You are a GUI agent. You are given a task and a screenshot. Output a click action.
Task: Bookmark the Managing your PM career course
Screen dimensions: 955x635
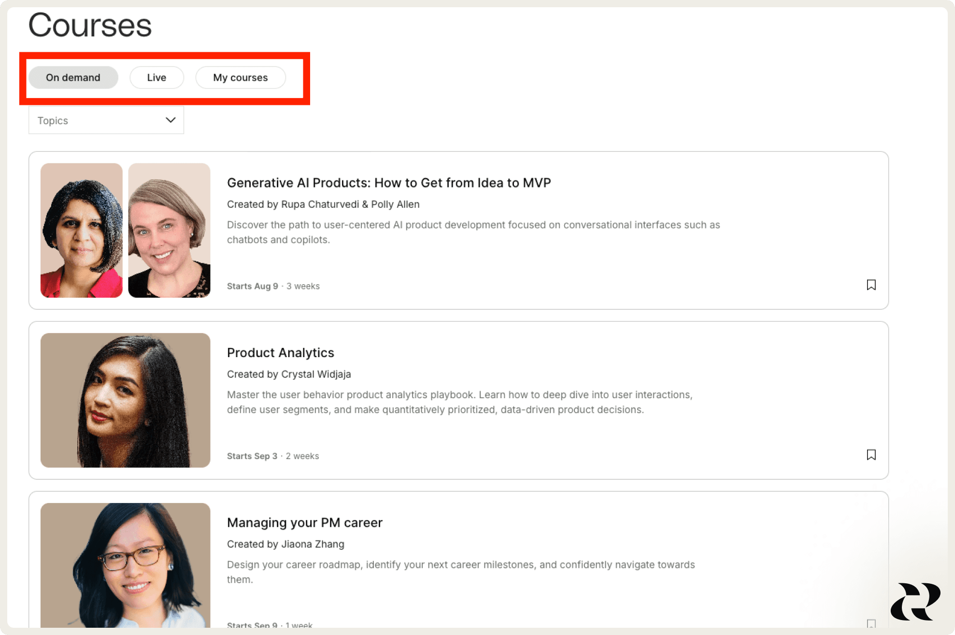(871, 625)
